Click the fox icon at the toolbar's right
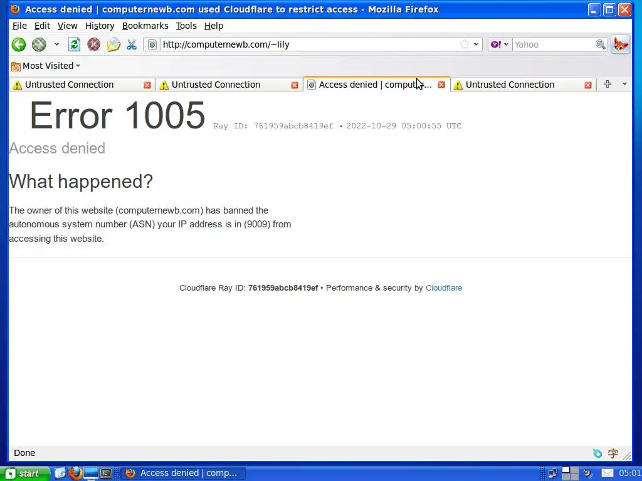The height and width of the screenshot is (481, 642). tap(620, 44)
